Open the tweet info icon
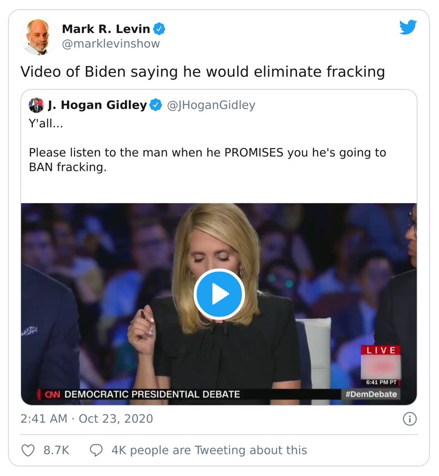The height and width of the screenshot is (476, 439). 409,419
